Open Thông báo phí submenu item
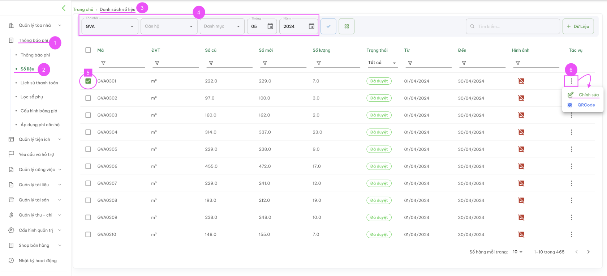 (35, 55)
